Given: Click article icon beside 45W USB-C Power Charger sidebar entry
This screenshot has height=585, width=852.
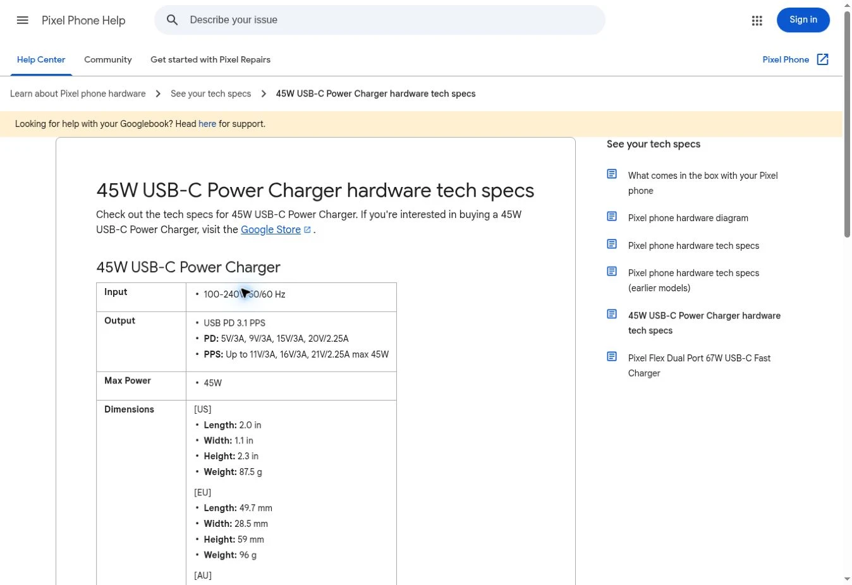Looking at the screenshot, I should pos(612,315).
